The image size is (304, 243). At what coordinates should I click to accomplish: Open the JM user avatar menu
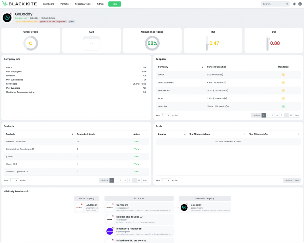300,4
